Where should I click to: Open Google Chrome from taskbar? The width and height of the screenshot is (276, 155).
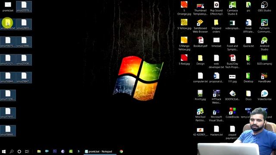coord(121,151)
